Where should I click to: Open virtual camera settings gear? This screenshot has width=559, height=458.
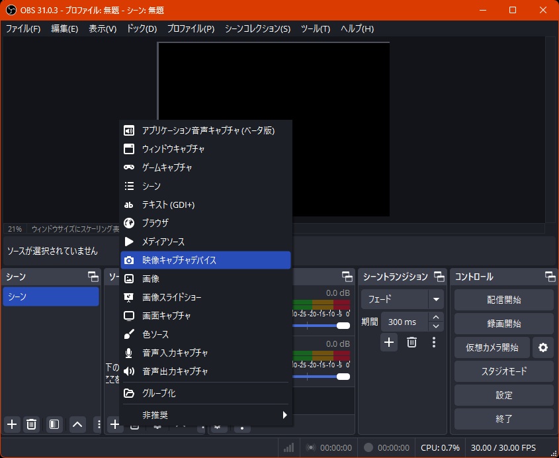tap(543, 347)
